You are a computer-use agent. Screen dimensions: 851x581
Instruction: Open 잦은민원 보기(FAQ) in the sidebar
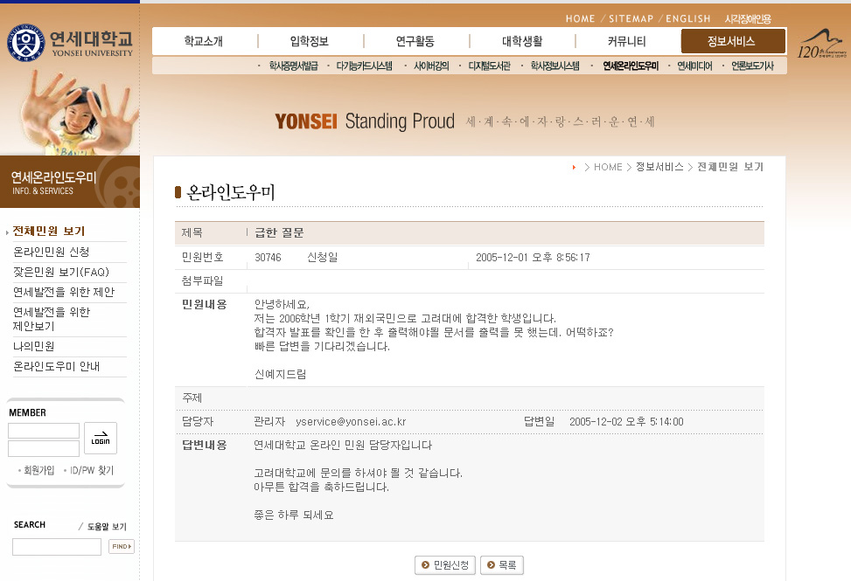pyautogui.click(x=60, y=272)
